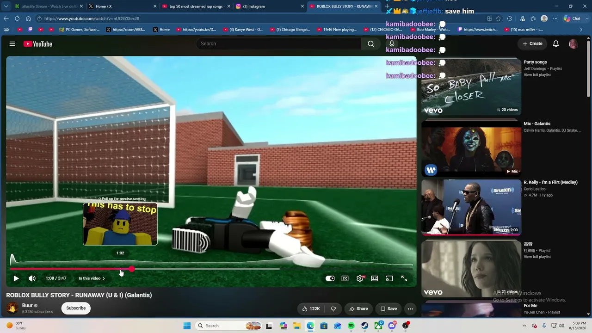Click the YouTube search magnifier button
This screenshot has width=592, height=333.
[x=370, y=43]
